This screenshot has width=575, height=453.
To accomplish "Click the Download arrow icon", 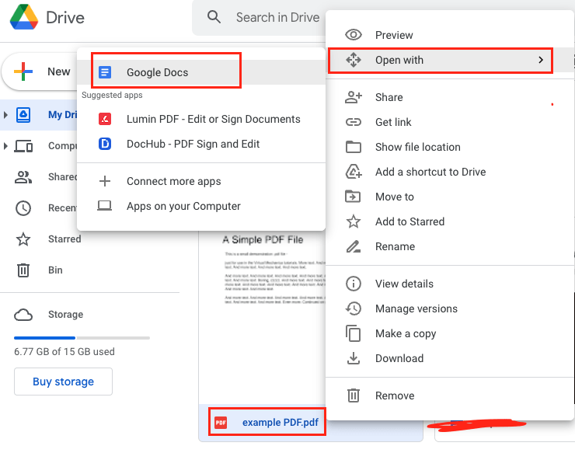I will 354,358.
